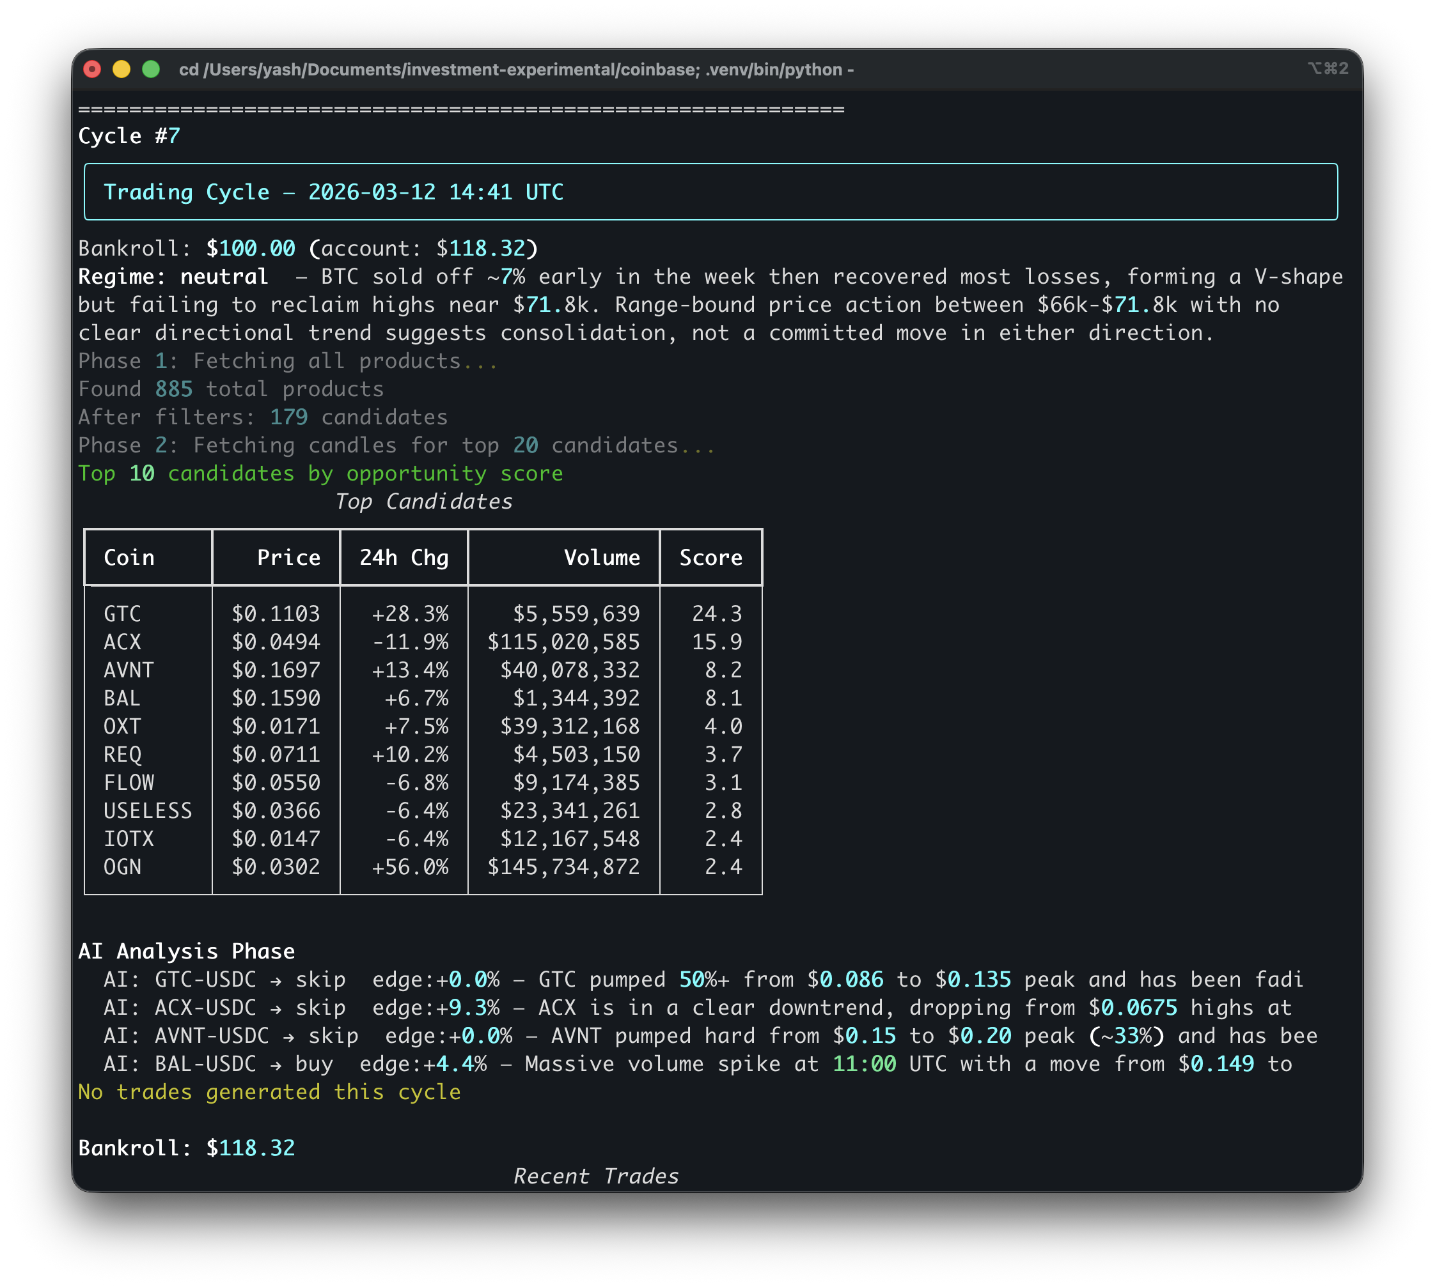The image size is (1435, 1287).
Task: Click the 'Price' column header
Action: (288, 558)
